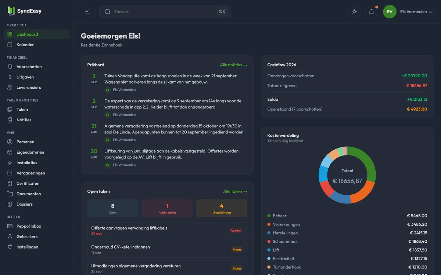Screen dimensions: 441x275
Task: Click Totaal uitgaven amount -€ 18656,87
Action: coord(416,86)
